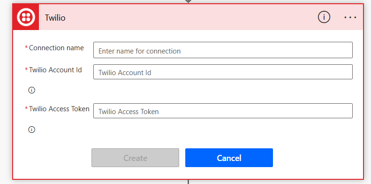Screen dimensions: 371x184
Task: Open the info icon in Twilio header
Action: click(x=324, y=17)
